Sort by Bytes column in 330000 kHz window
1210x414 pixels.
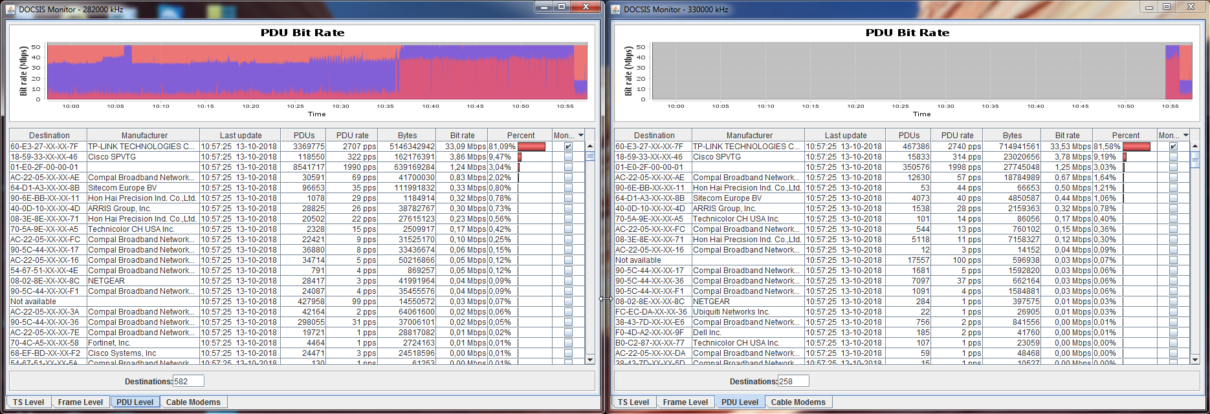(x=1013, y=136)
